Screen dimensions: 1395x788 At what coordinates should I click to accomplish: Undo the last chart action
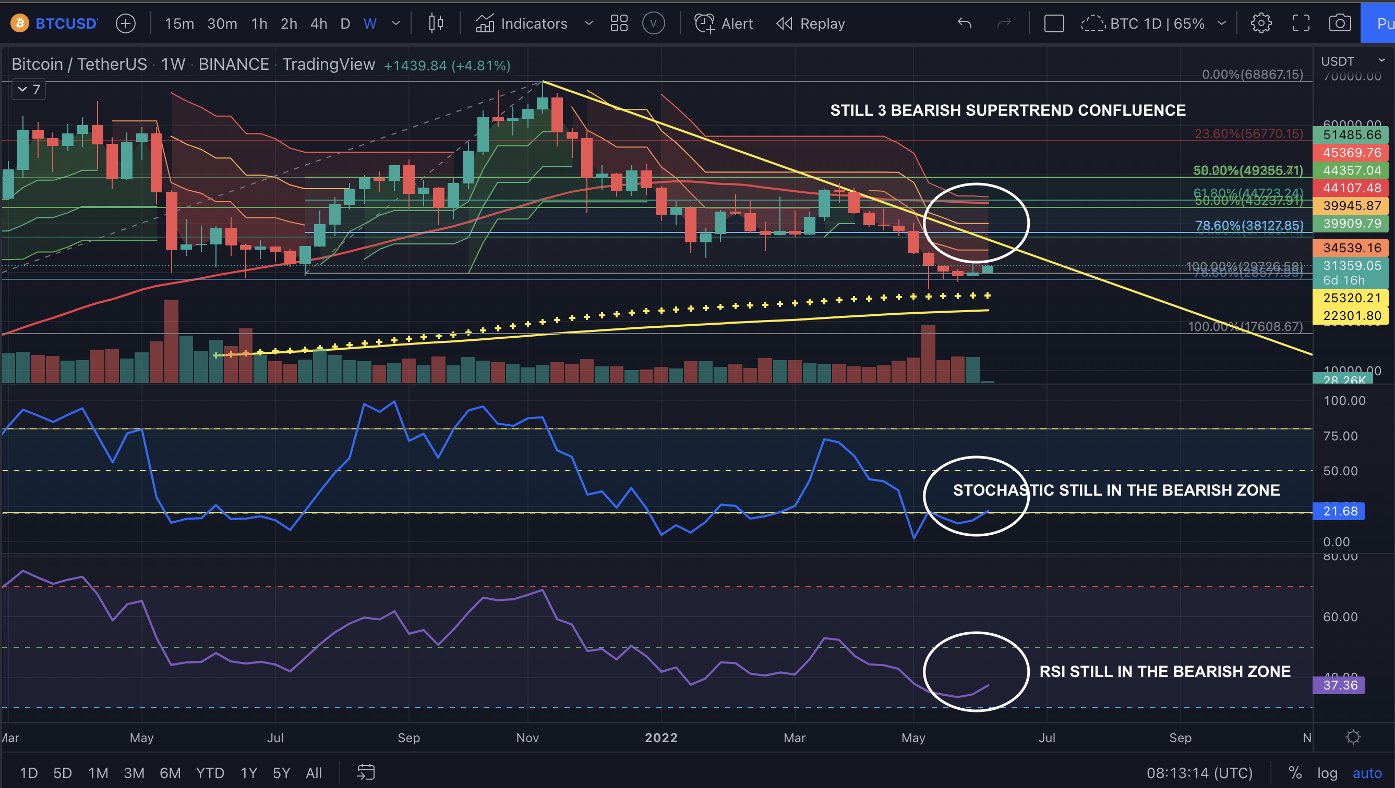click(x=965, y=23)
